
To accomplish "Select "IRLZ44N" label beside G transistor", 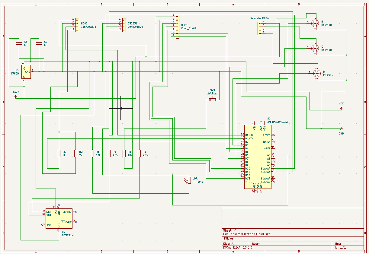I will pyautogui.click(x=326, y=50).
